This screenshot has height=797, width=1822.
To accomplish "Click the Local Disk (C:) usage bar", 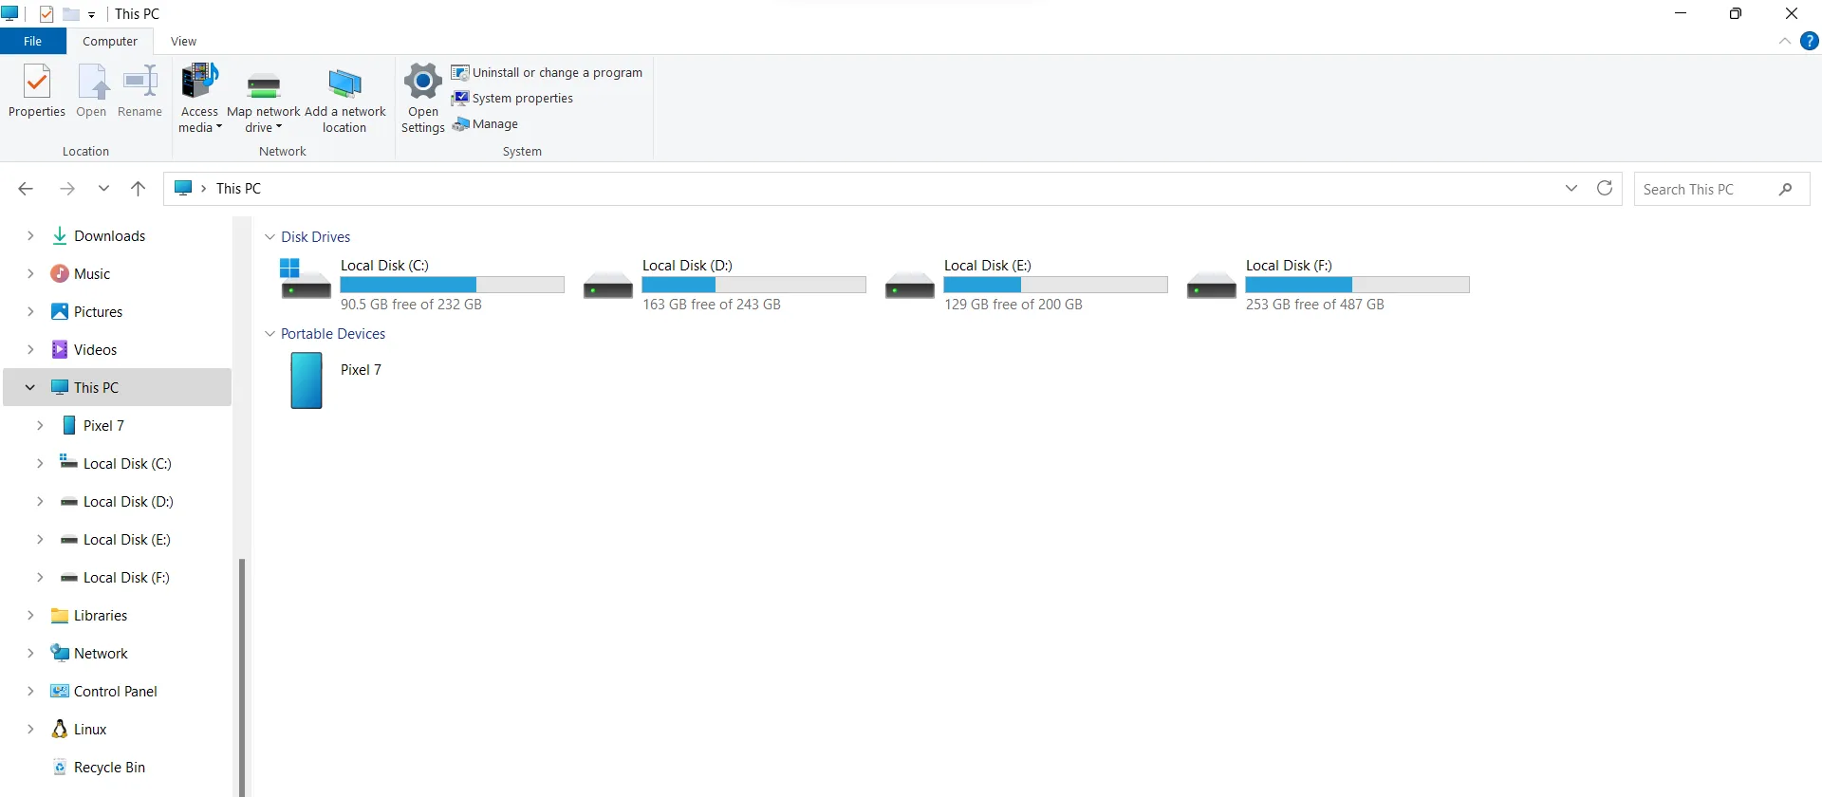I will 452,285.
